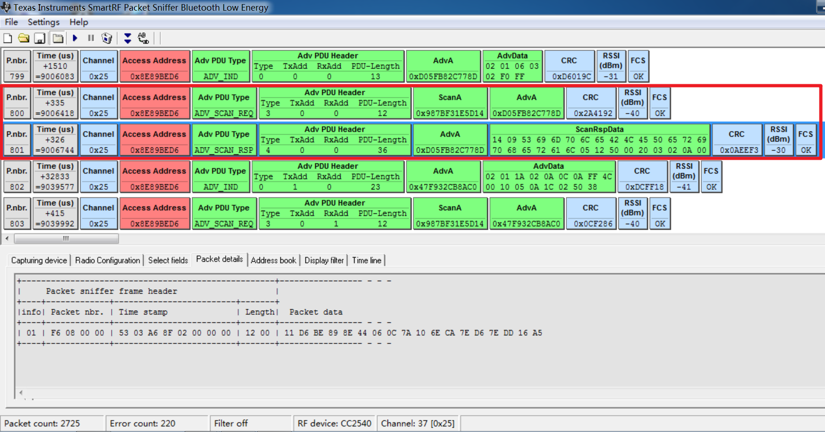Click AdvData bytes in packet 799
825x432 pixels.
[x=512, y=71]
